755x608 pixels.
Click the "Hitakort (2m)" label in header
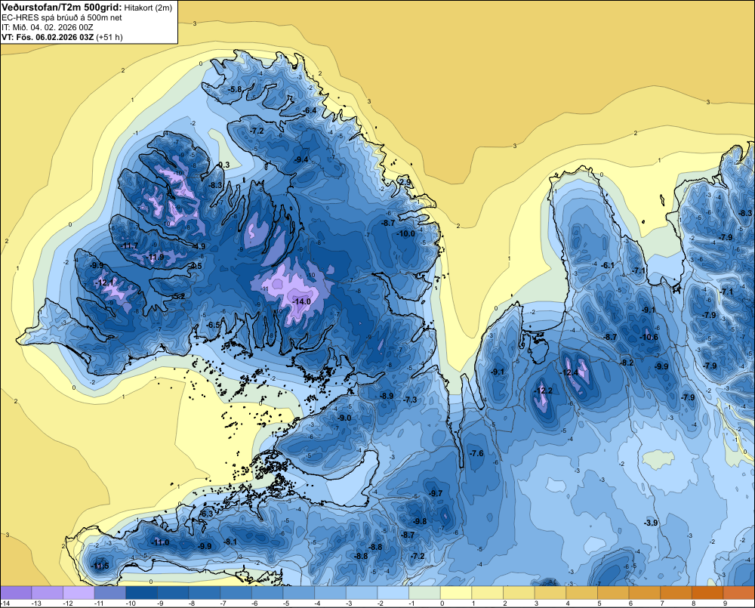(146, 8)
